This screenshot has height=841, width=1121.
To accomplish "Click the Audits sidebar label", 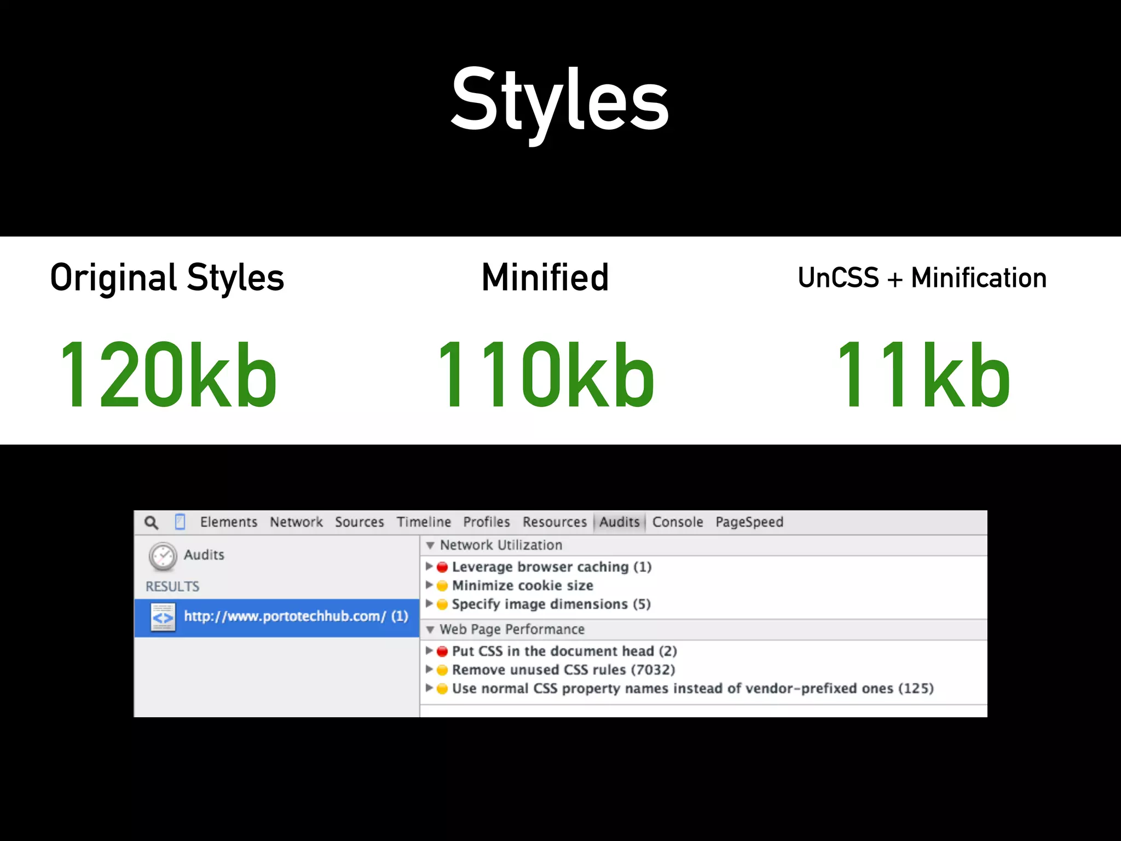I will [204, 555].
